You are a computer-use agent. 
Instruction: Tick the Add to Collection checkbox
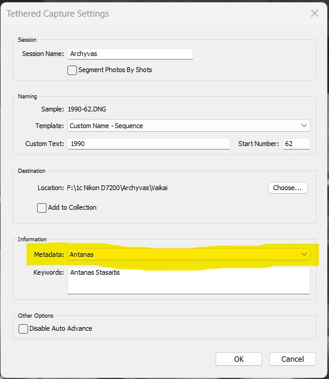pyautogui.click(x=42, y=208)
